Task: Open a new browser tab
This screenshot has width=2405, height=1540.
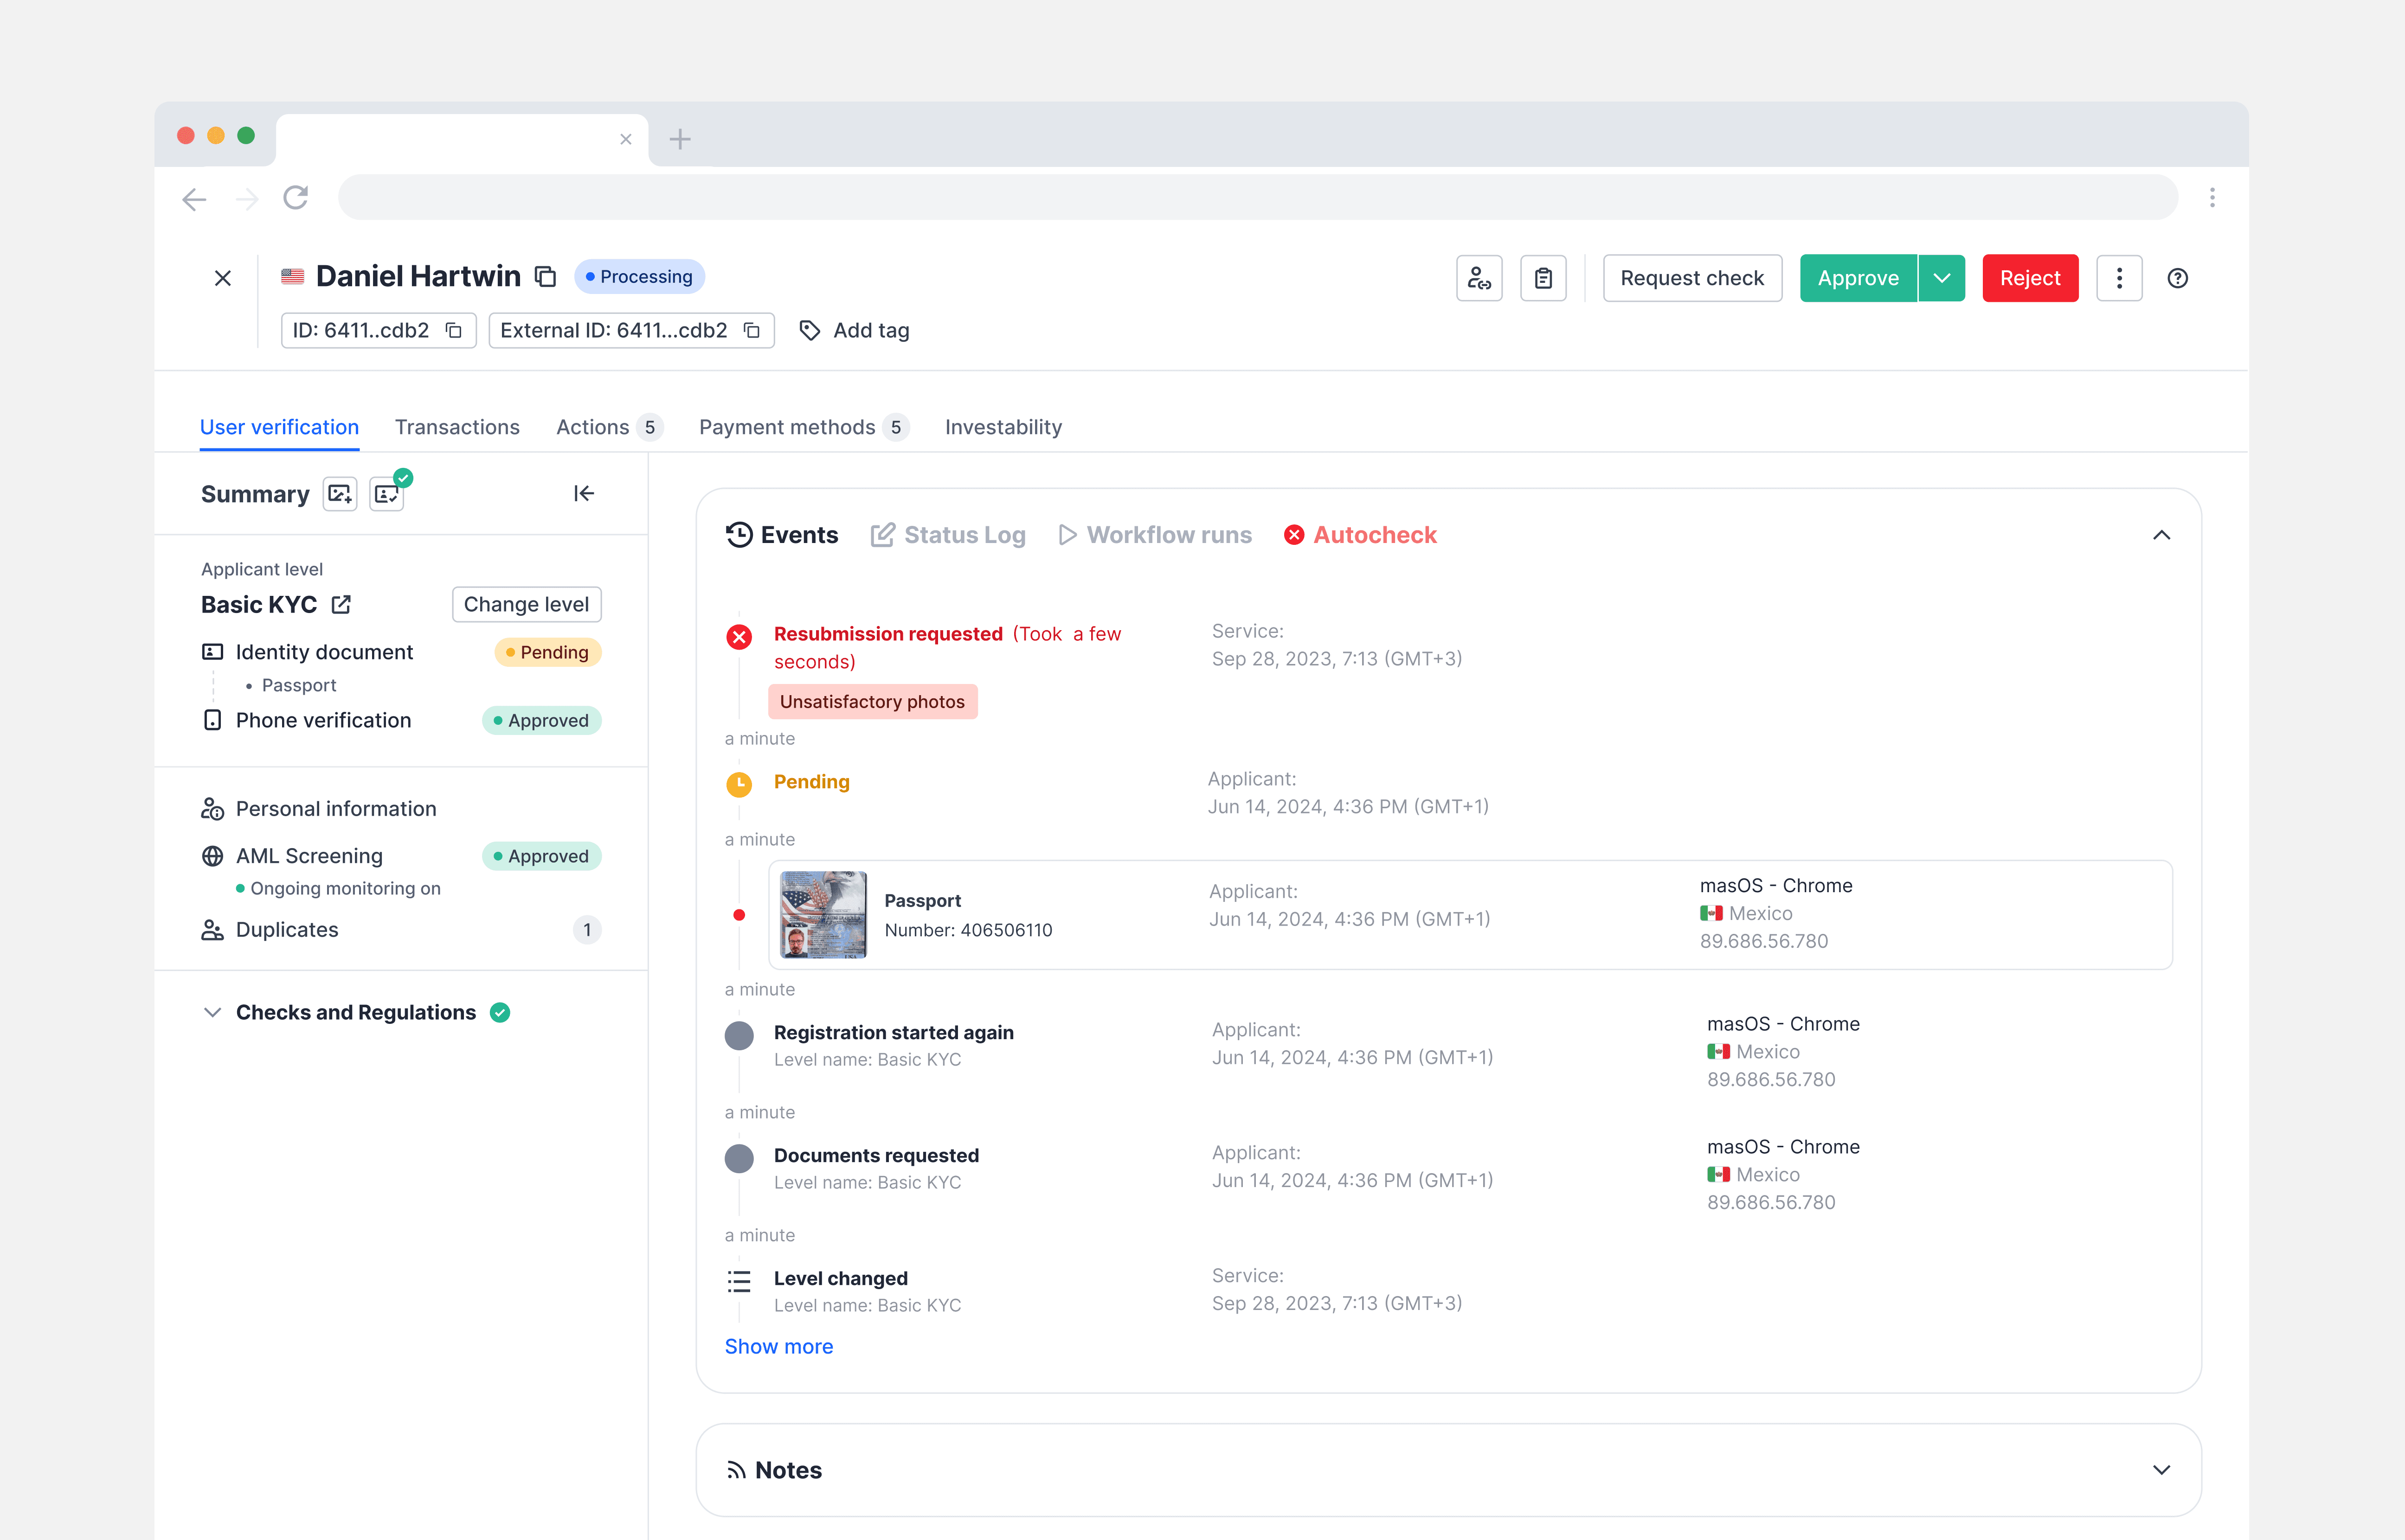Action: [x=680, y=139]
